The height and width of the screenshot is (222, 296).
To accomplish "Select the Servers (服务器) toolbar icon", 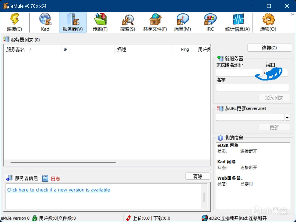I will (73, 22).
